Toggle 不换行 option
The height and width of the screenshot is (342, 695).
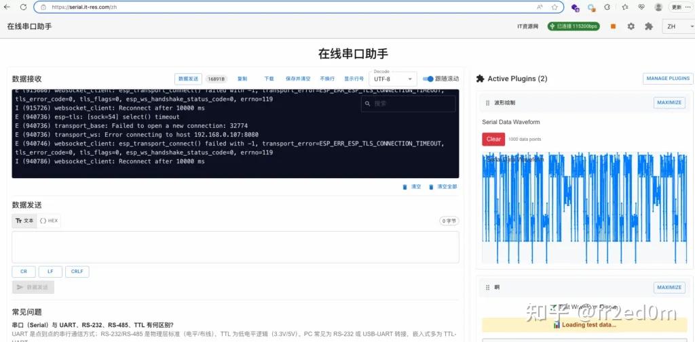click(x=327, y=79)
